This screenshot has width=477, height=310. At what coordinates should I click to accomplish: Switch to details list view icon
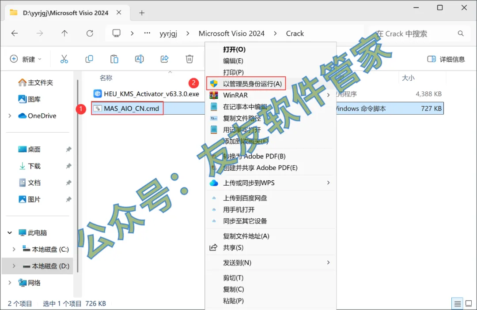457,303
